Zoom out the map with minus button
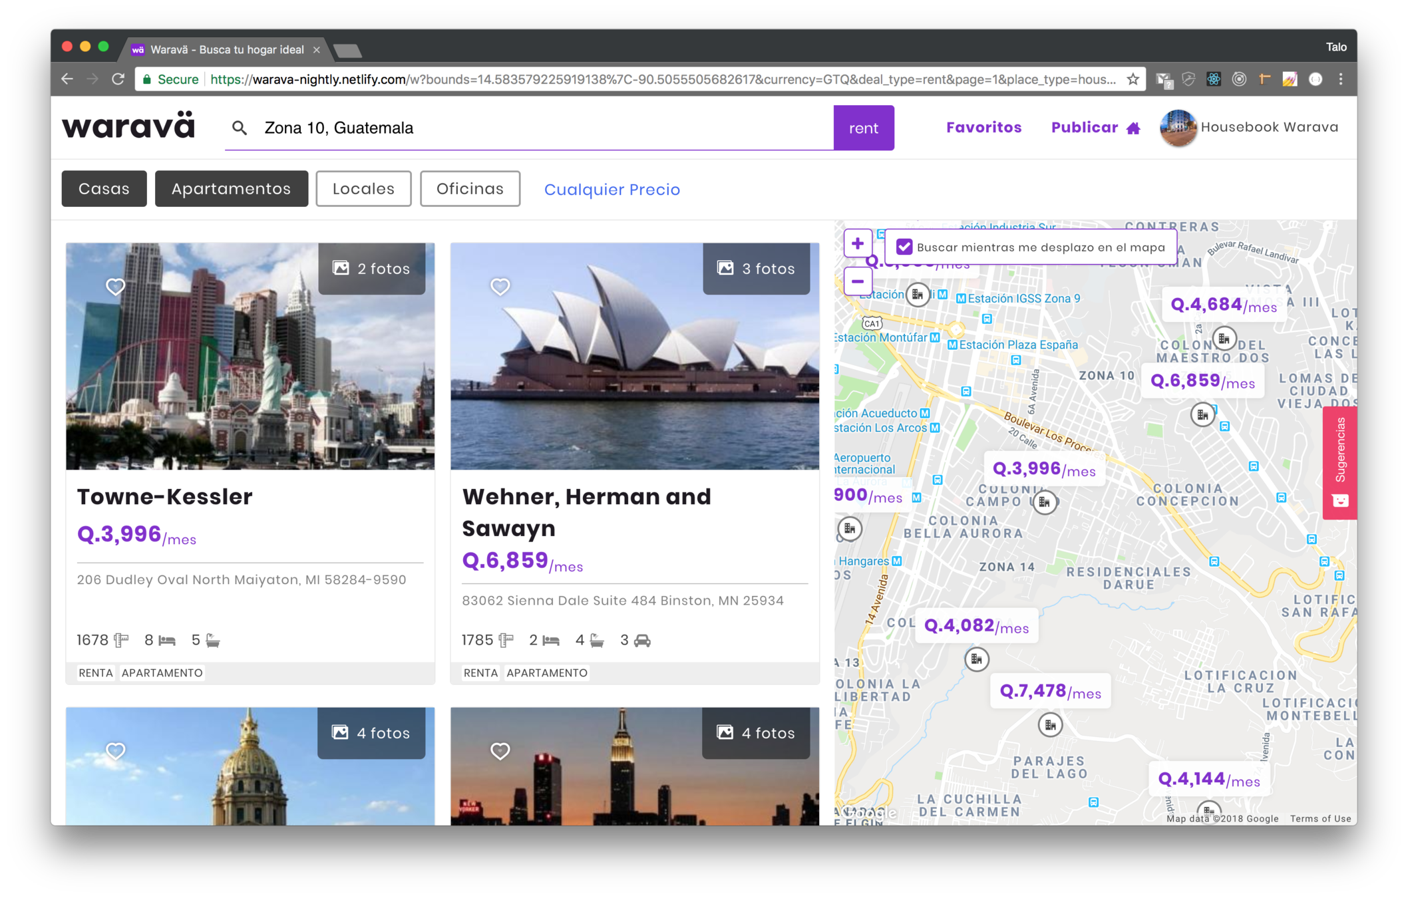The height and width of the screenshot is (898, 1408). pyautogui.click(x=857, y=281)
